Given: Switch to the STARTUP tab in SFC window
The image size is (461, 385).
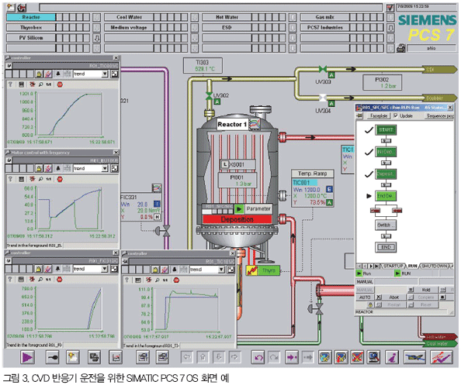Looking at the screenshot, I should (393, 266).
